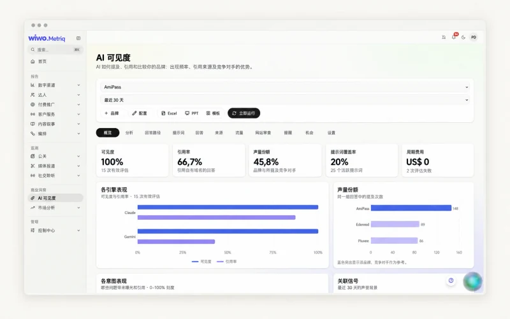Screen dimensions: 510x319
Task: Click the 20% 提示词覆盖率 card
Action: 361,160
